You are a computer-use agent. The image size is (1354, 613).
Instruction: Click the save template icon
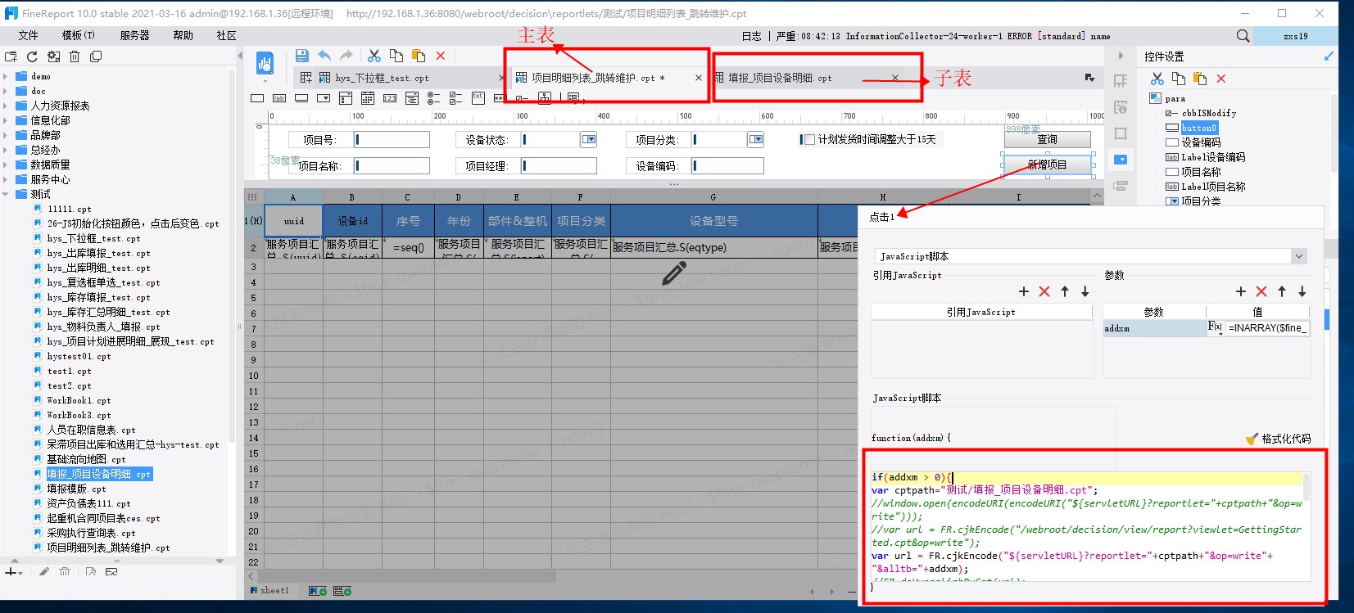point(301,56)
